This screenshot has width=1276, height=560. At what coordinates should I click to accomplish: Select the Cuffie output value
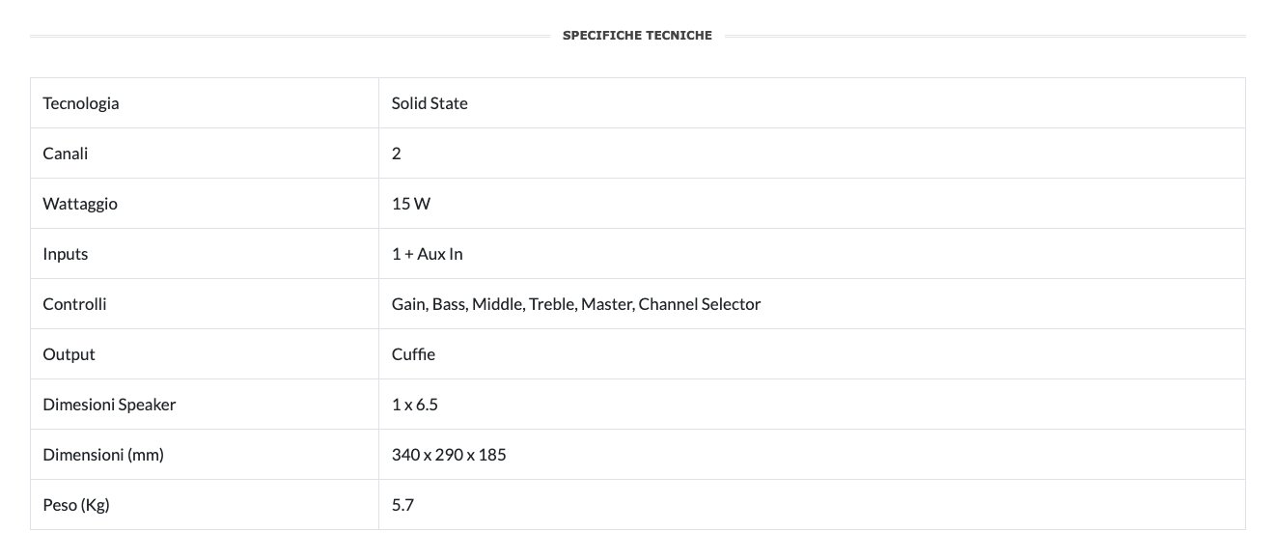(413, 354)
